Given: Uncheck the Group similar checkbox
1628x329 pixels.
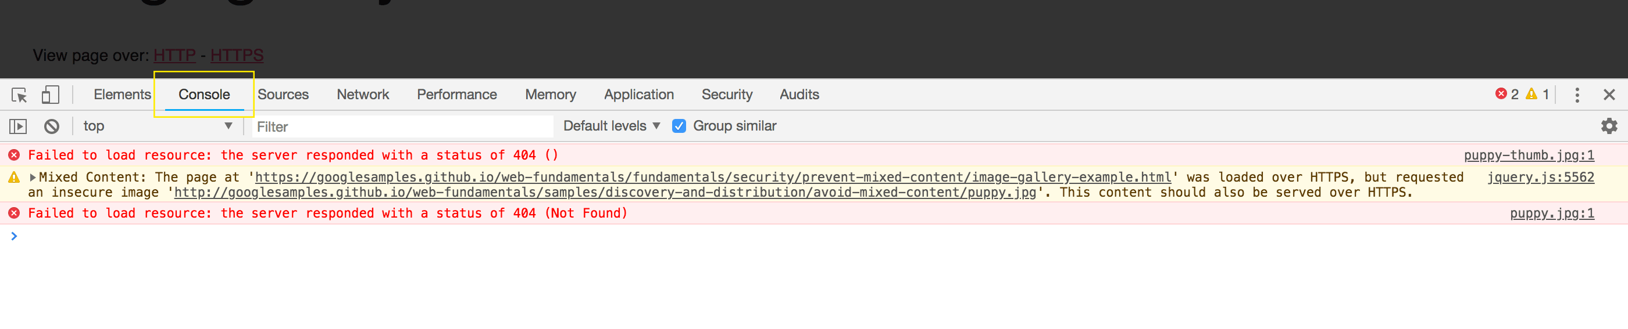Looking at the screenshot, I should [679, 126].
